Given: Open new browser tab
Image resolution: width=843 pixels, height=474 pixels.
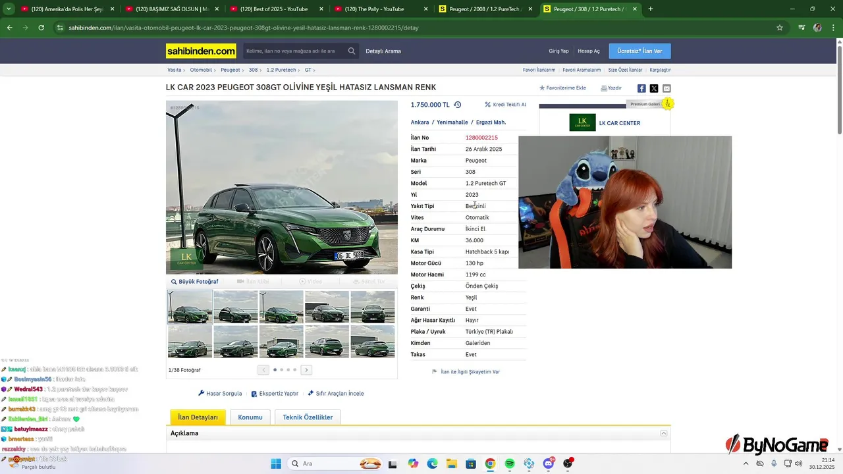Looking at the screenshot, I should pos(651,9).
